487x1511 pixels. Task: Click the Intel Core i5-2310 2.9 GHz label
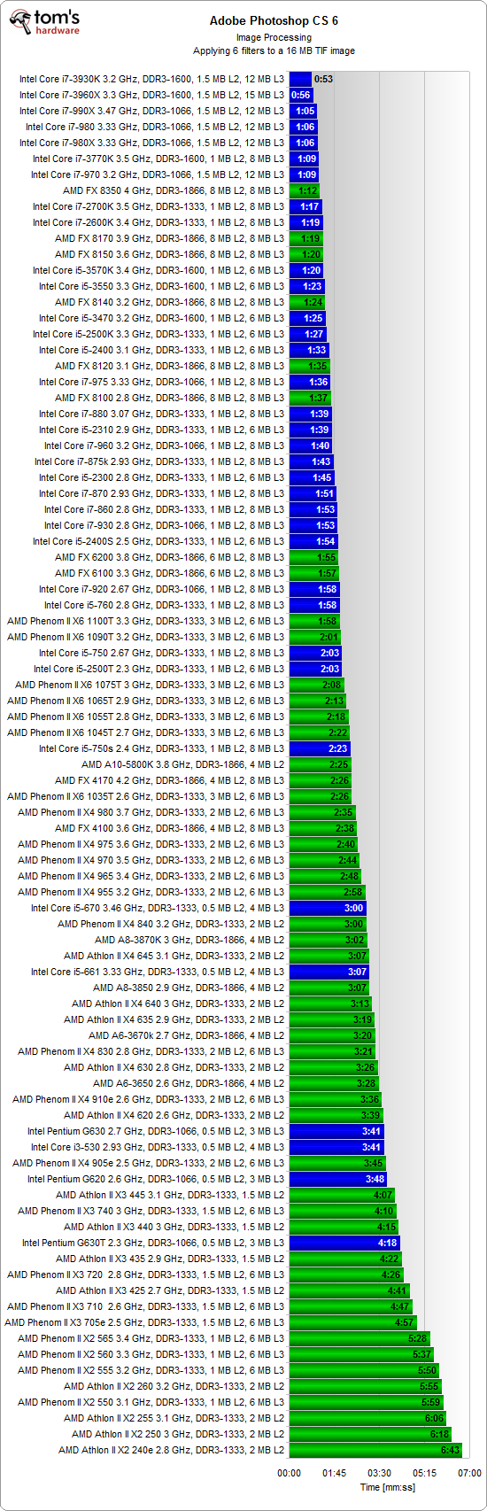coord(162,430)
